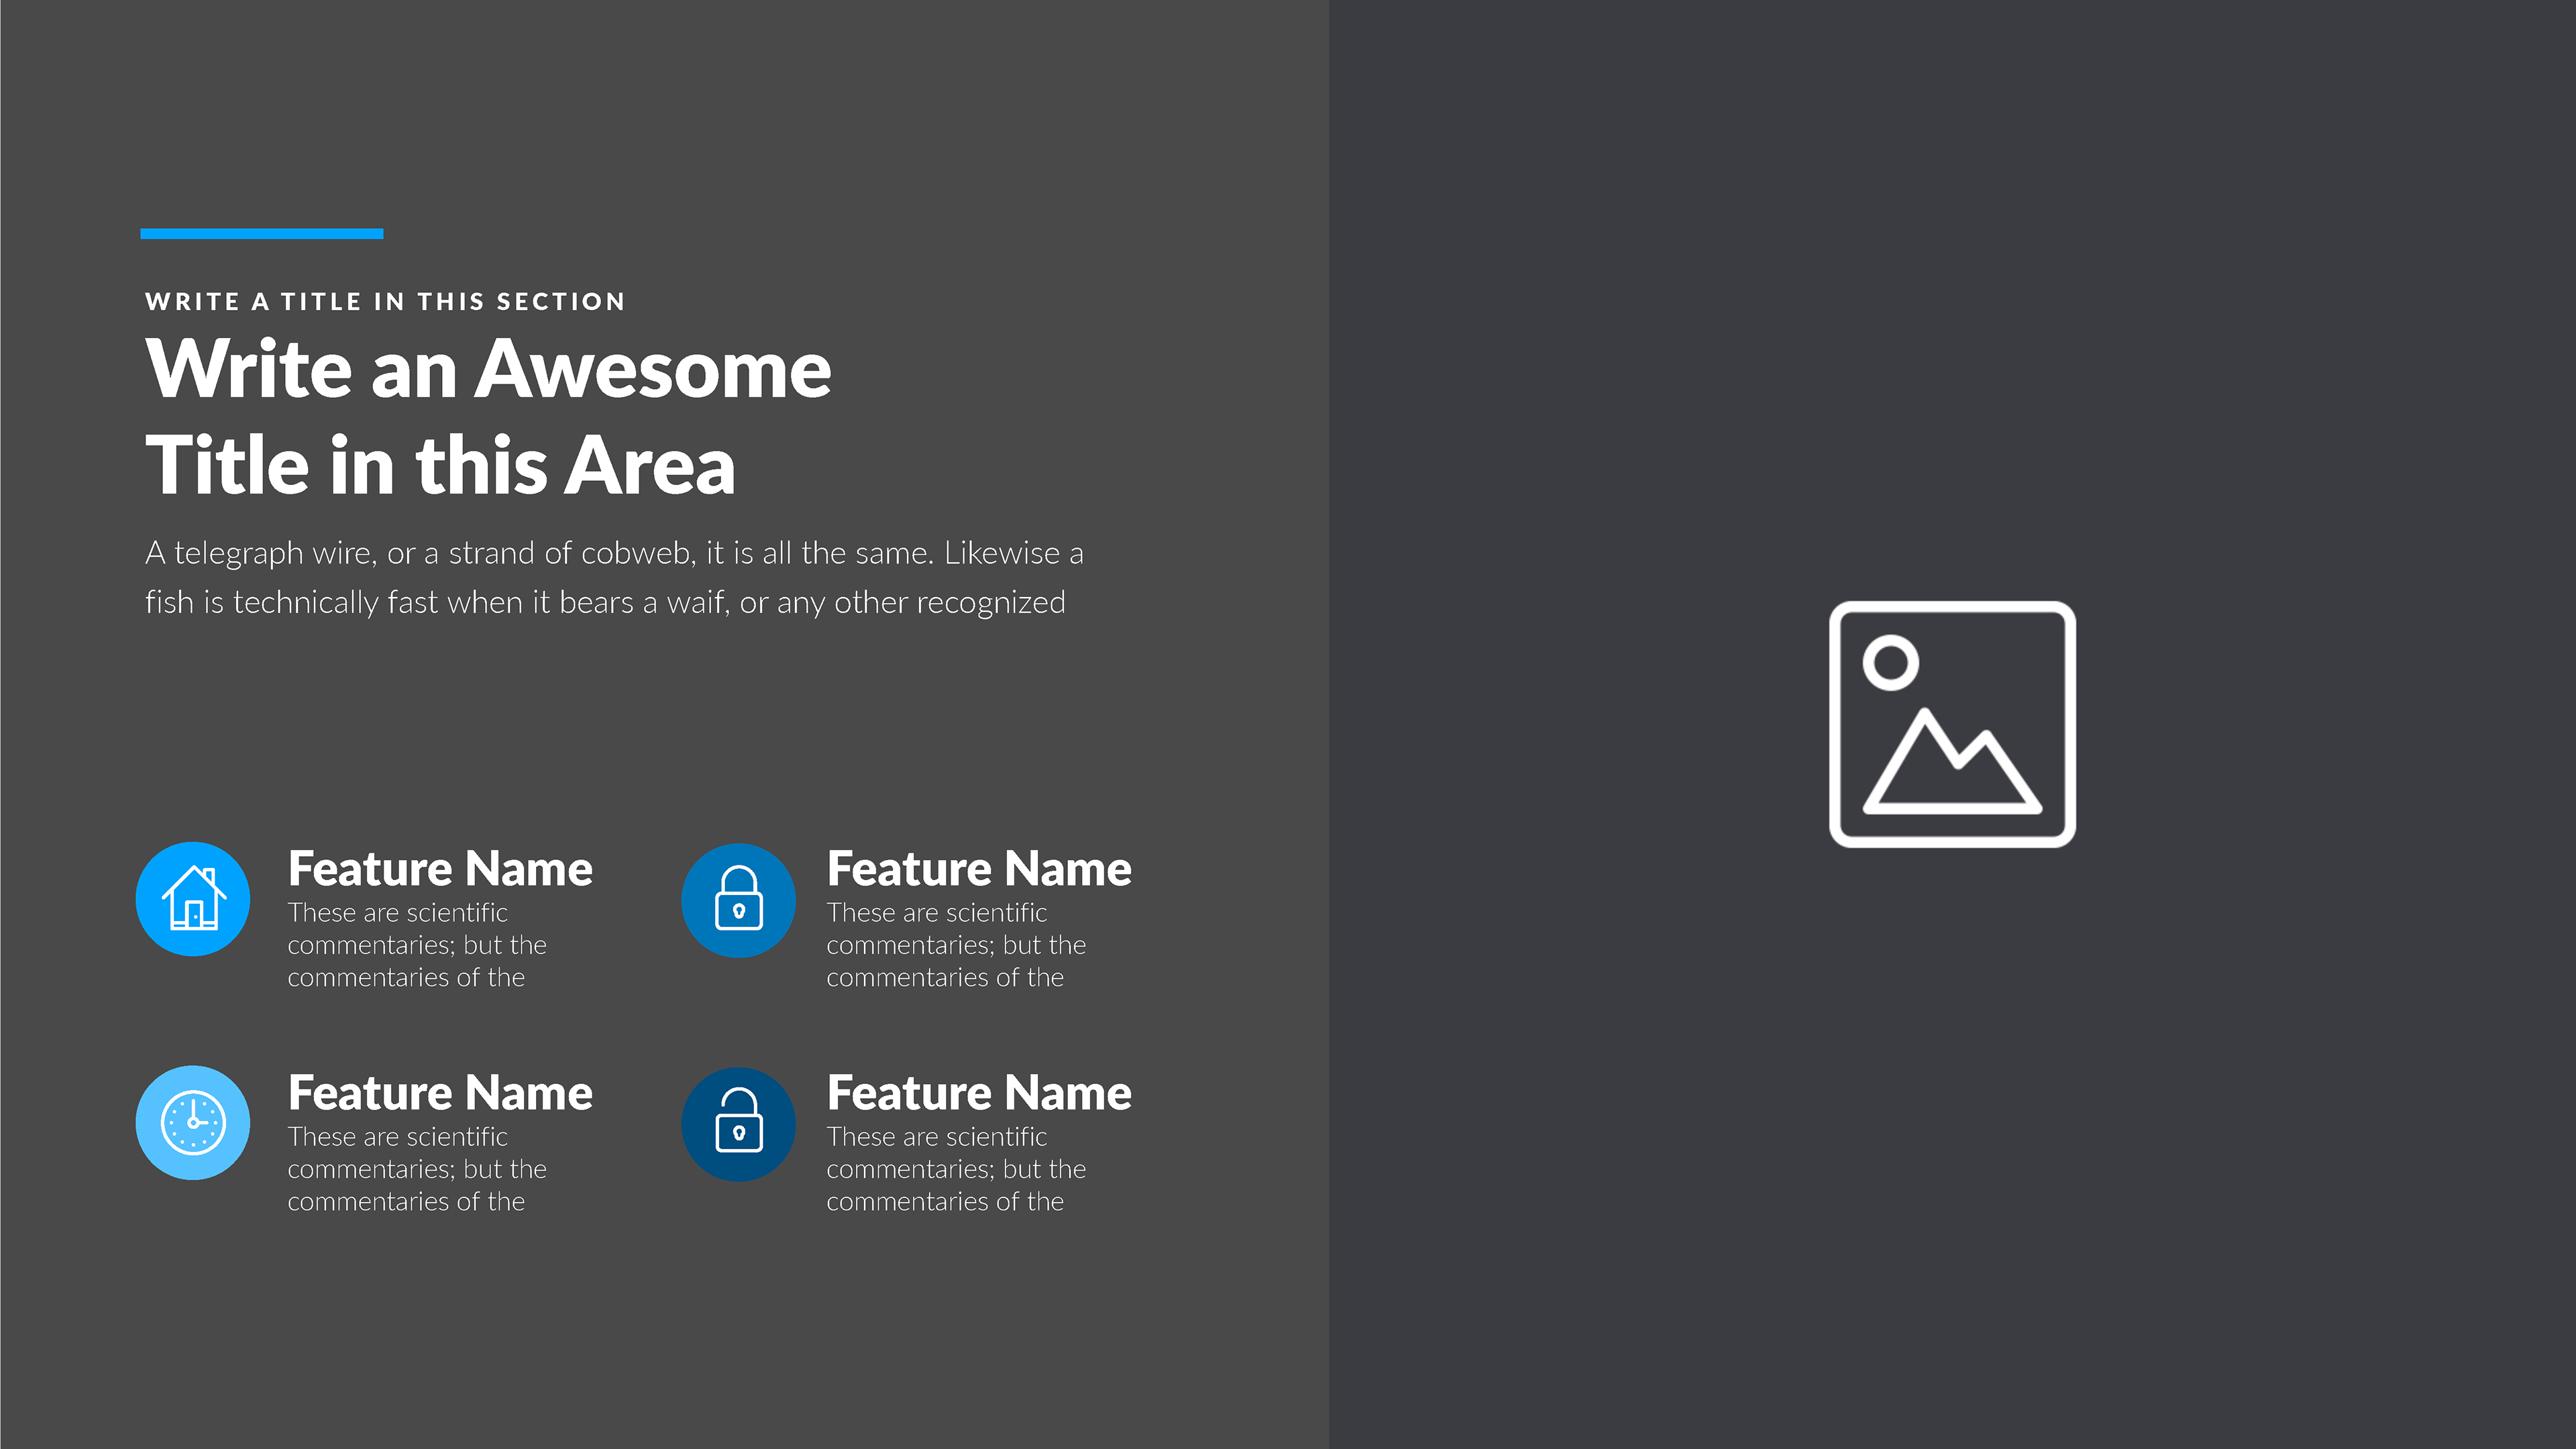2576x1449 pixels.
Task: Select the description text under the closed padlock feature
Action: (955, 945)
